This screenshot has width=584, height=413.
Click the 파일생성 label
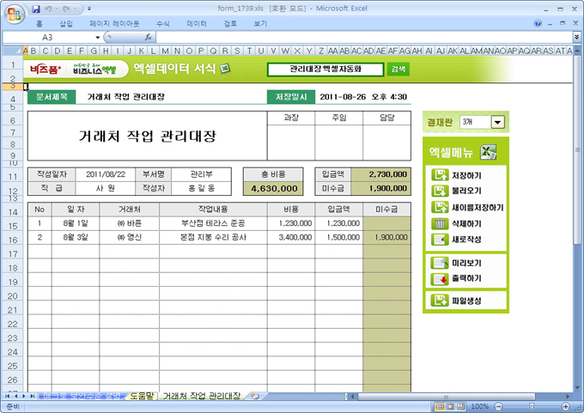[466, 301]
